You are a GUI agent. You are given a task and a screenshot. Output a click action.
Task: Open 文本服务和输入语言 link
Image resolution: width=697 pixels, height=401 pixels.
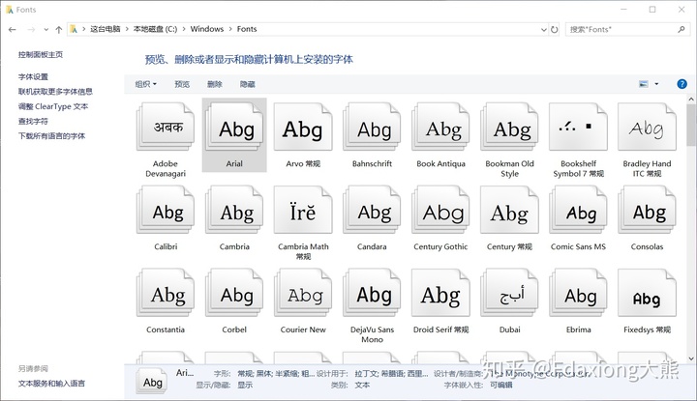coord(51,384)
